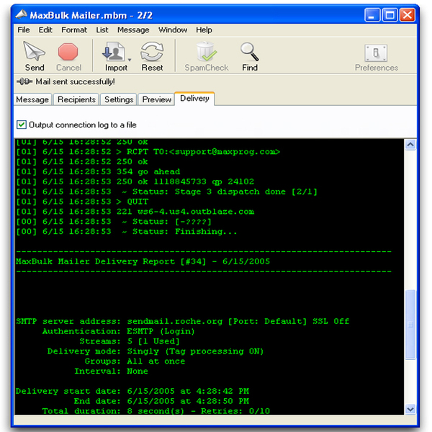Click the 'Delivery start date' line

tap(132, 391)
